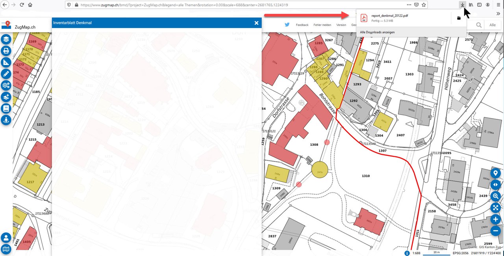Click the zoom-to-area magnifier button
Image resolution: width=504 pixels, height=256 pixels.
(x=495, y=196)
